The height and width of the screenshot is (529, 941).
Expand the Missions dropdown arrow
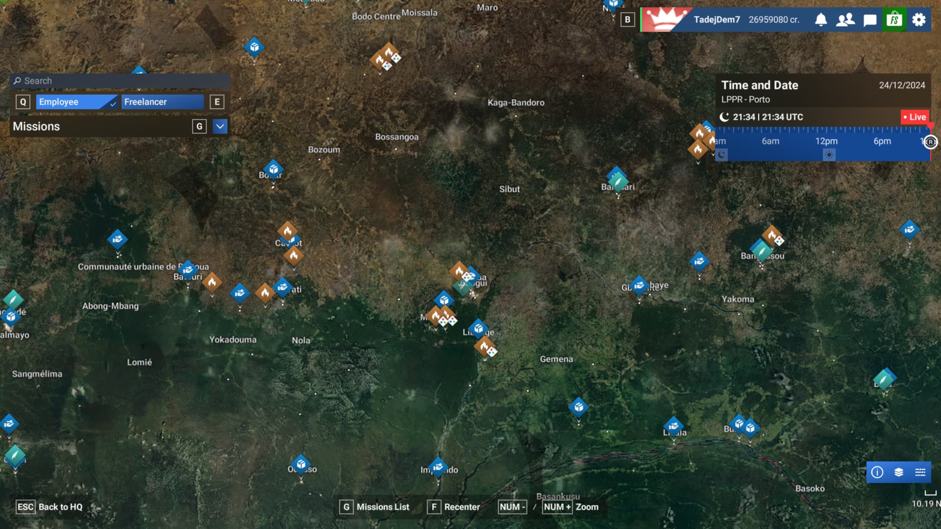coord(220,126)
